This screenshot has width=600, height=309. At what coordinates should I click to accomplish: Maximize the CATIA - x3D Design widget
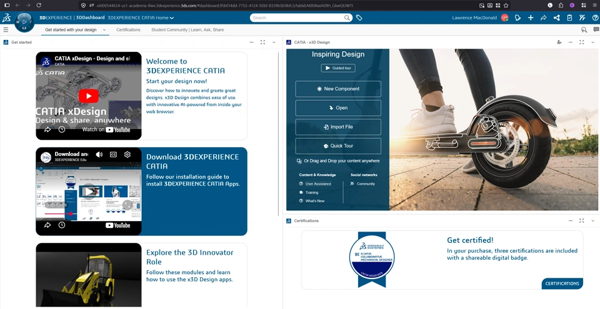[x=582, y=42]
